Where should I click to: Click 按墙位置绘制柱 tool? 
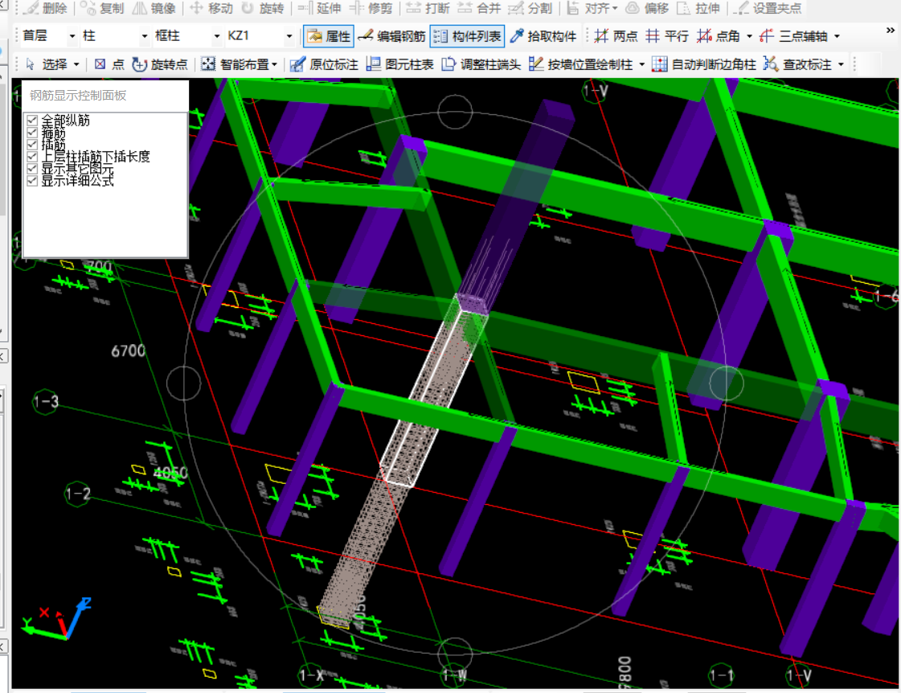[x=580, y=64]
